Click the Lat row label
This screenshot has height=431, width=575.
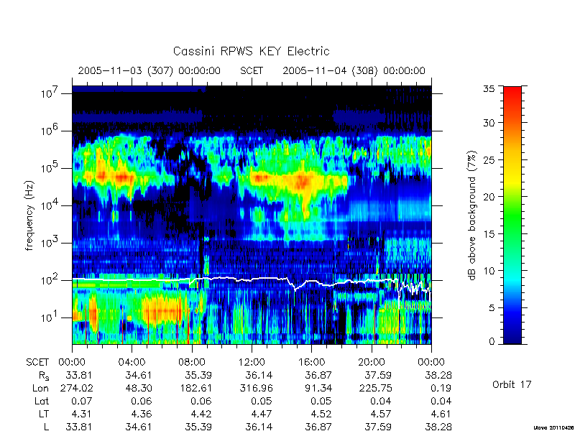(42, 401)
